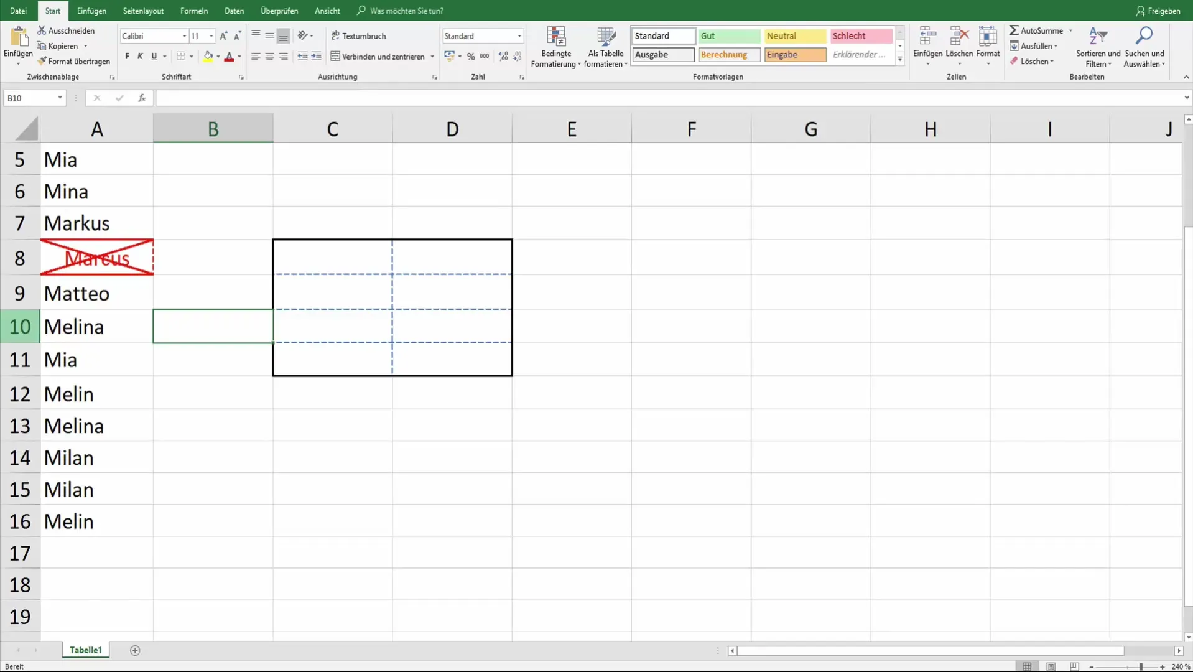This screenshot has height=672, width=1193.
Task: Click the text orientation icon
Action: [302, 36]
